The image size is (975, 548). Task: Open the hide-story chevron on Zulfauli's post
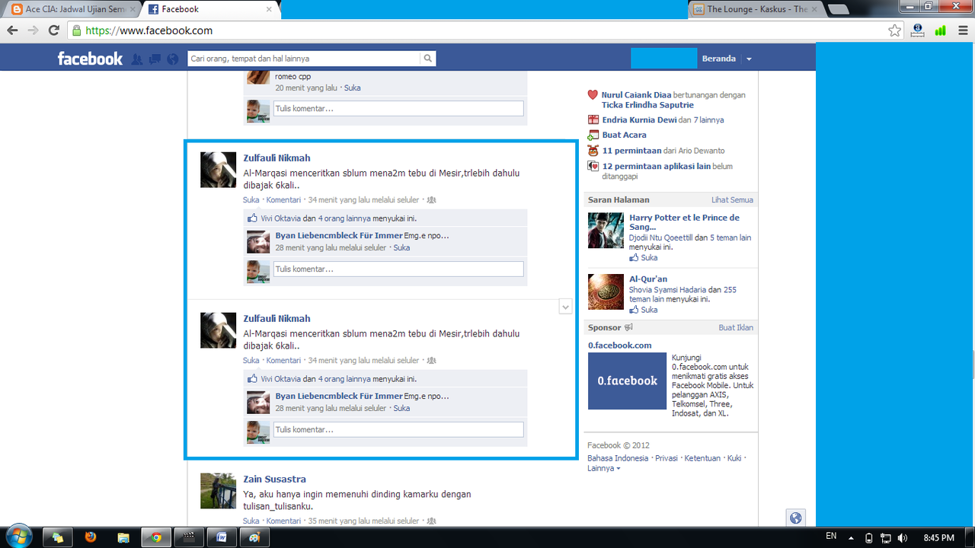(565, 306)
